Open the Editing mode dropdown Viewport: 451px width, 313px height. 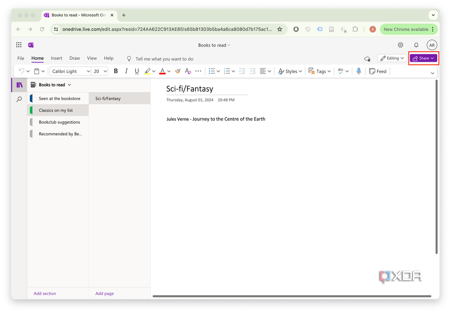(x=392, y=58)
